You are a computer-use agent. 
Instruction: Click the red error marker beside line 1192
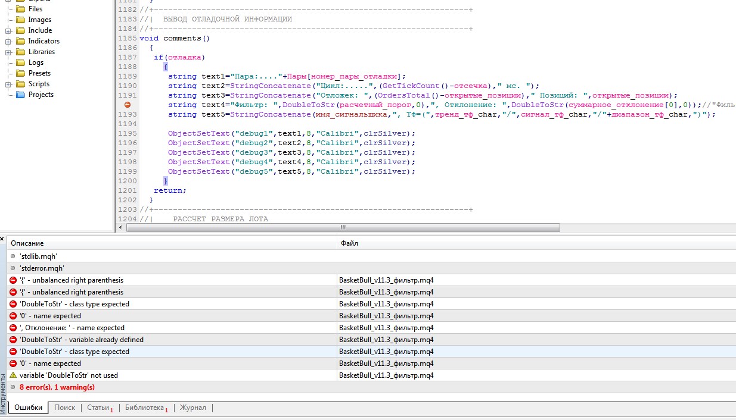pyautogui.click(x=127, y=105)
